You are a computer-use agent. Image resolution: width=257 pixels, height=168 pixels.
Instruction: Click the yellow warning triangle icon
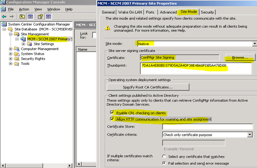coord(107,28)
